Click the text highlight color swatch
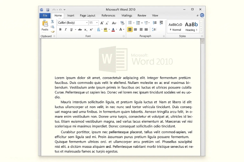The height and width of the screenshot is (162, 244). (105, 29)
